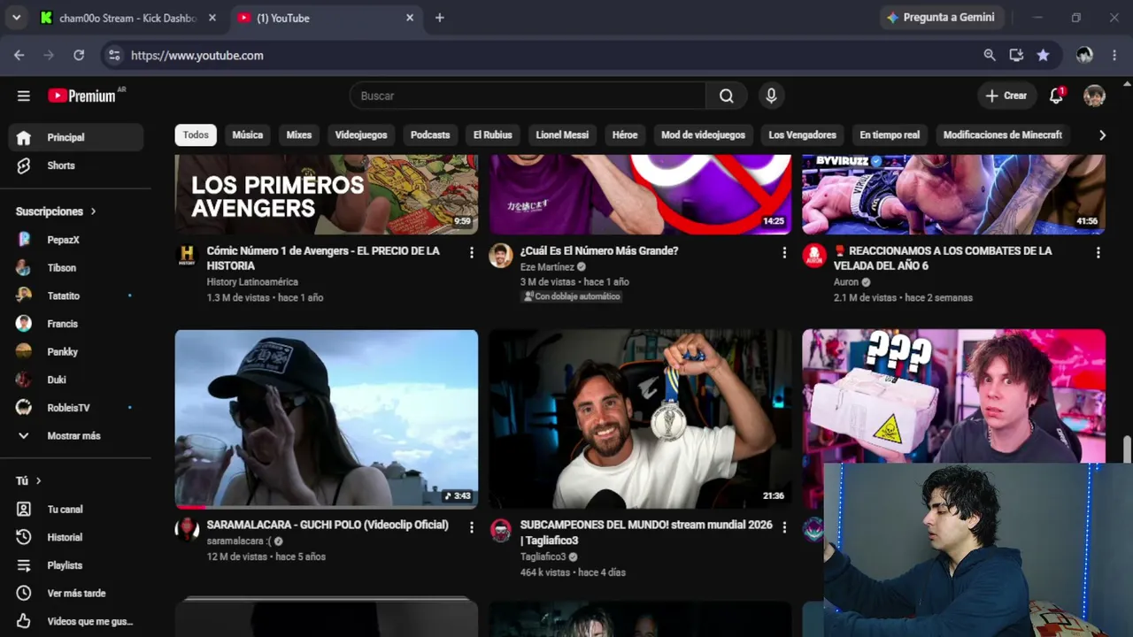Viewport: 1133px width, 637px height.
Task: Open History Latinoamérica channel avatar
Action: (x=187, y=256)
